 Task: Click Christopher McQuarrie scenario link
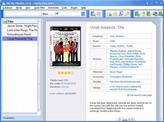tap(121, 77)
